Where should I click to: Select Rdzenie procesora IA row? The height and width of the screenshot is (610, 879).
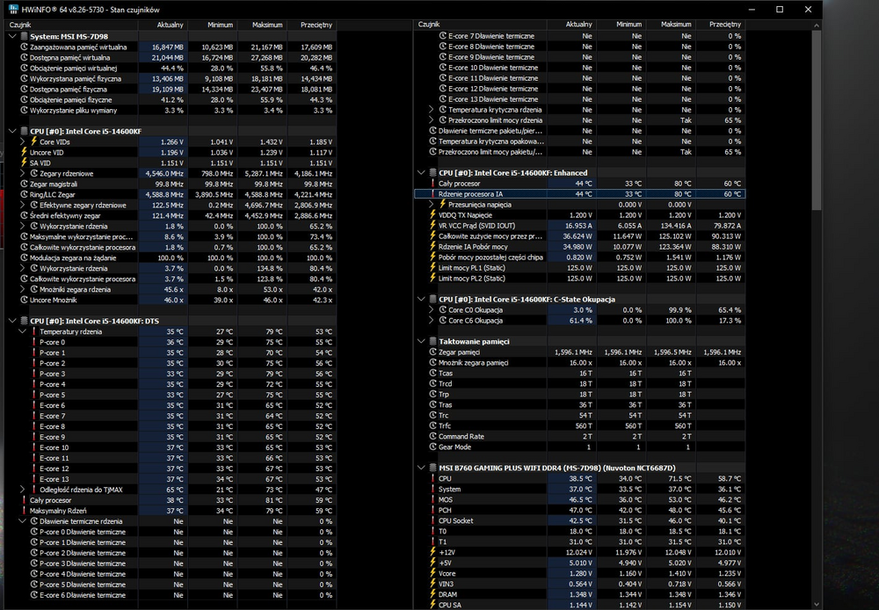point(579,194)
